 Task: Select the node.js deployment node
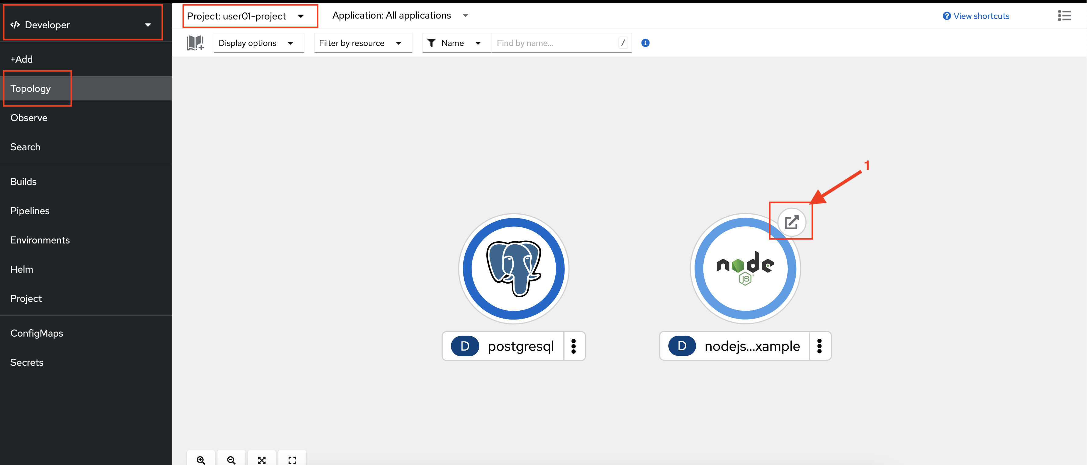(745, 268)
